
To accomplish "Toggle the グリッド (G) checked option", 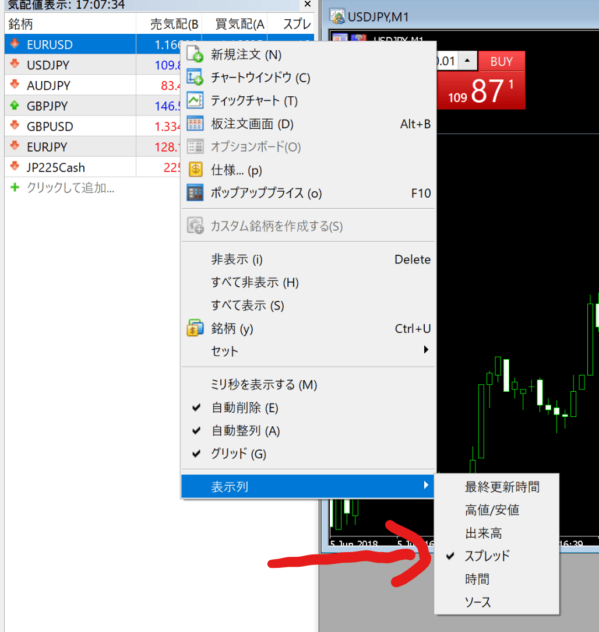I will 309,454.
